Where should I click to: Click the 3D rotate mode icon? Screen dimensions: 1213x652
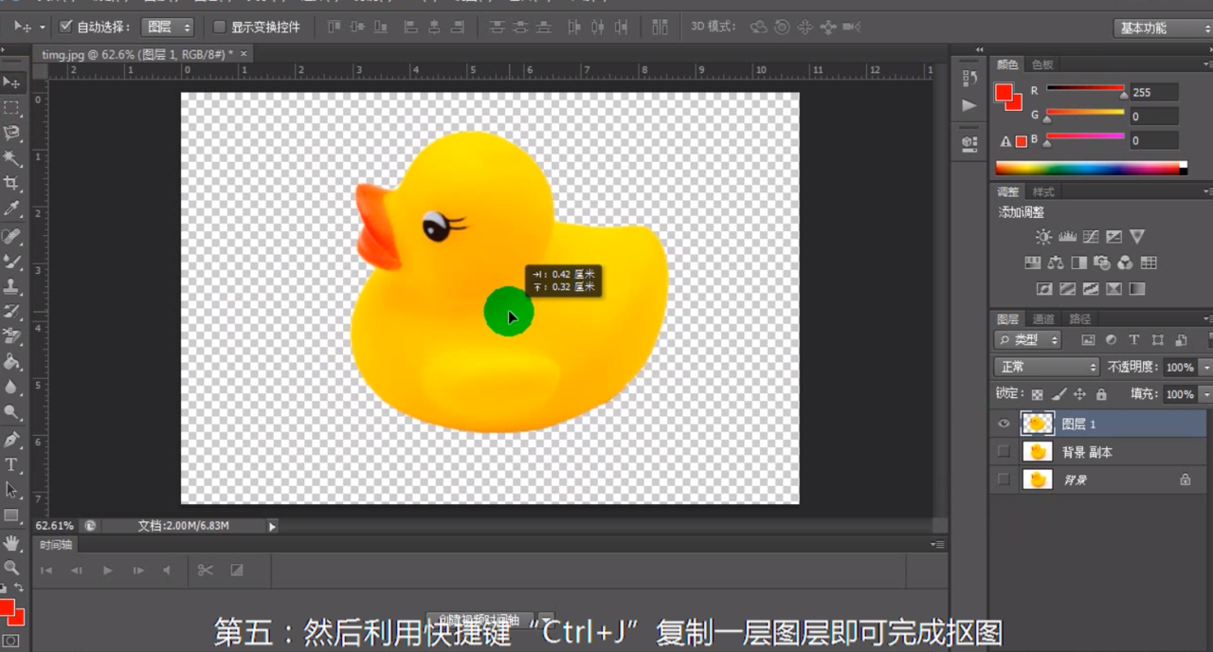(758, 27)
